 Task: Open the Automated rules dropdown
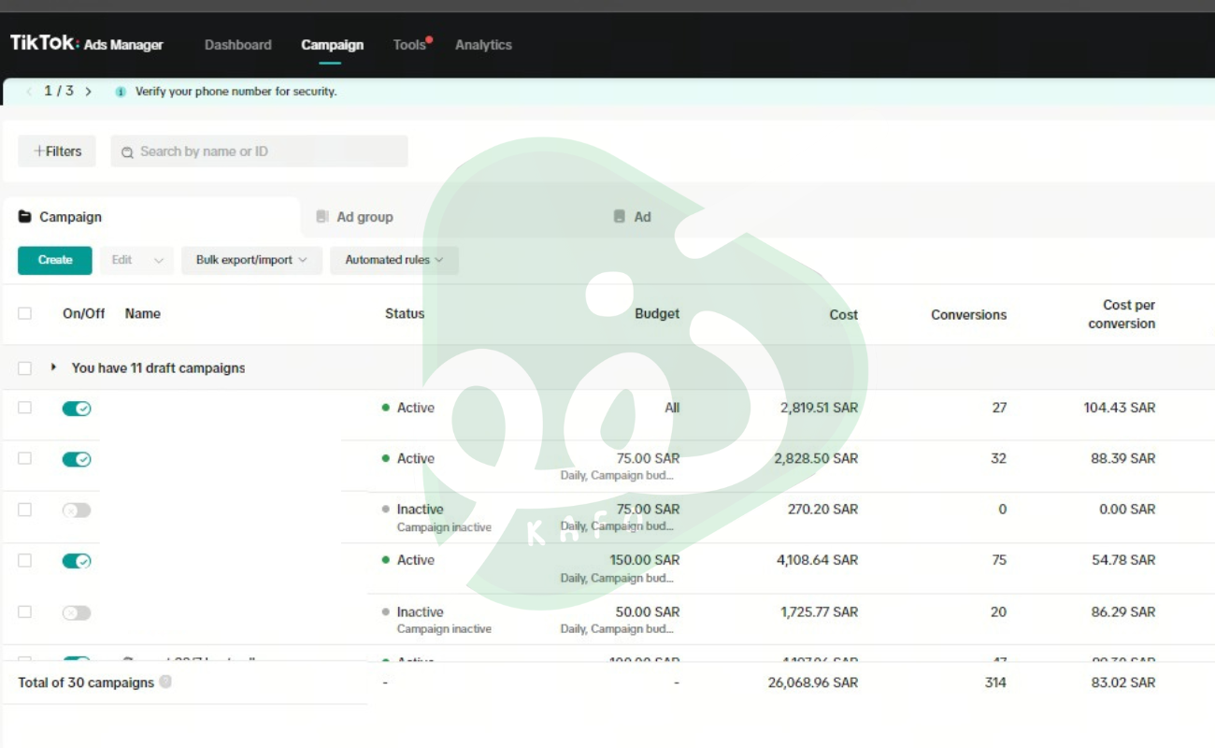393,260
